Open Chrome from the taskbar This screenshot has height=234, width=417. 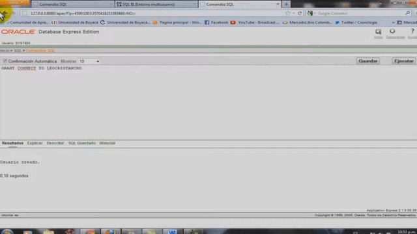pyautogui.click(x=90, y=231)
